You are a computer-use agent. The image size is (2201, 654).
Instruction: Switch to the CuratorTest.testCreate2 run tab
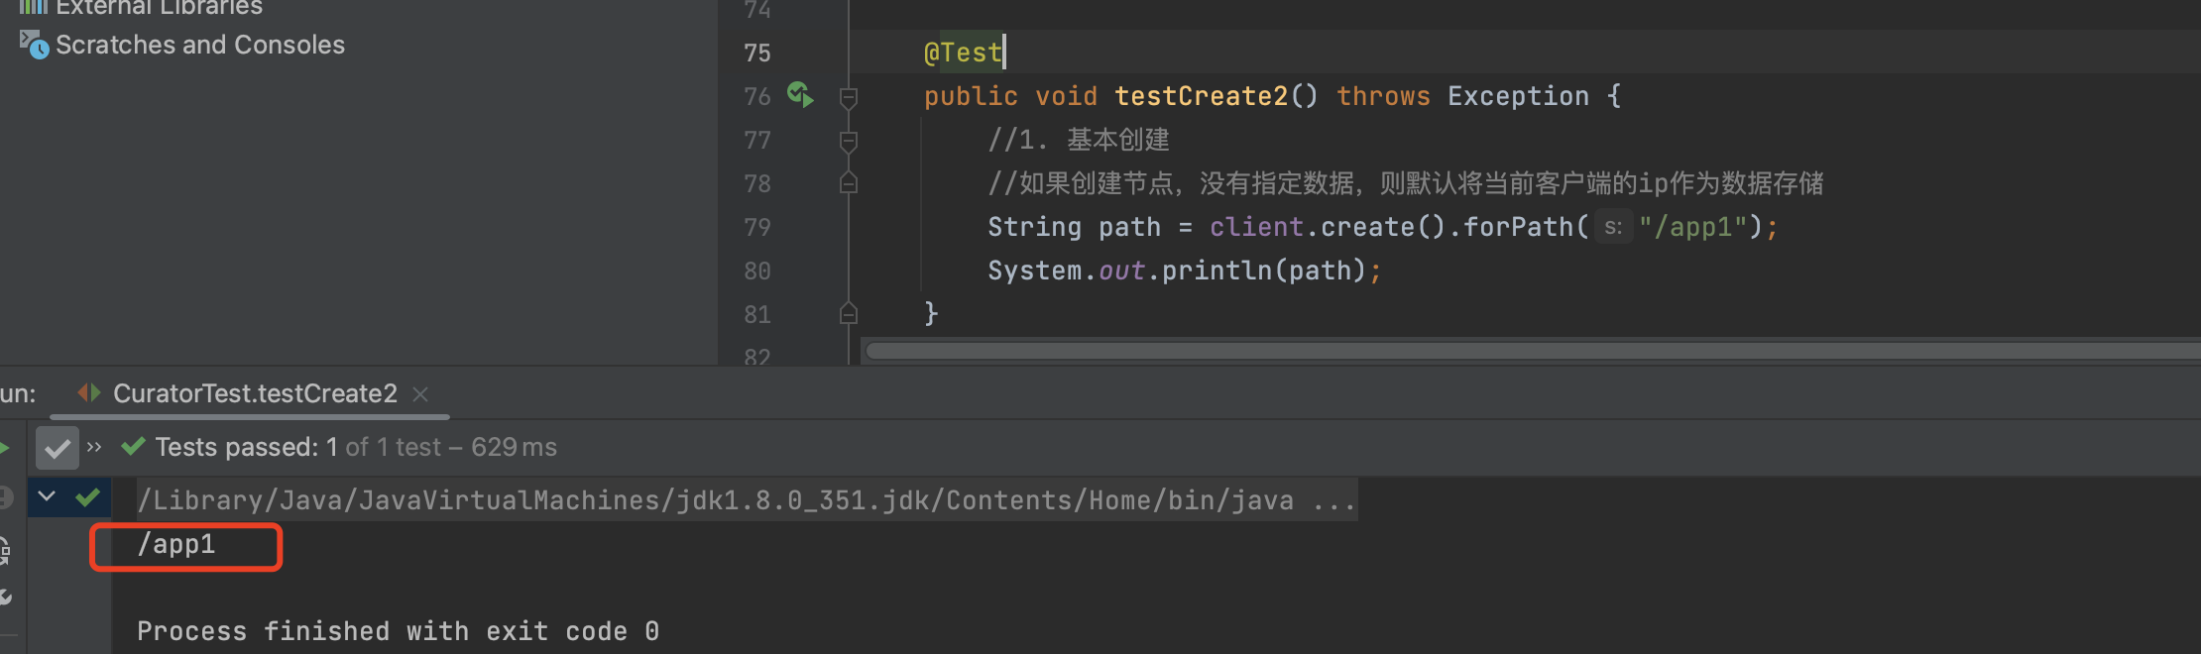255,393
